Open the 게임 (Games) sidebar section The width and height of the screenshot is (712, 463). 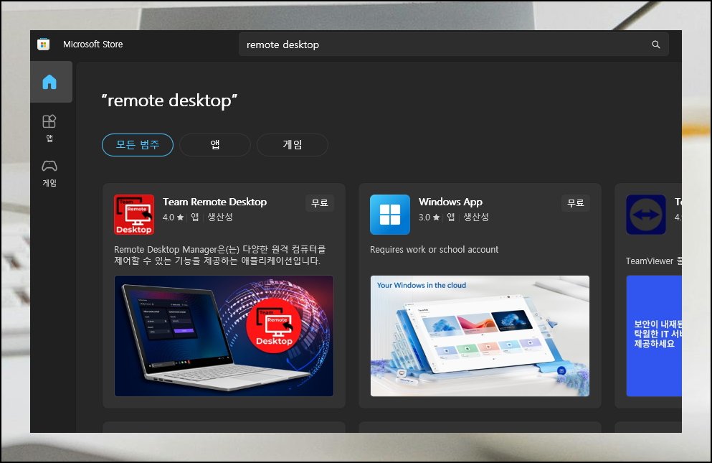pyautogui.click(x=49, y=173)
